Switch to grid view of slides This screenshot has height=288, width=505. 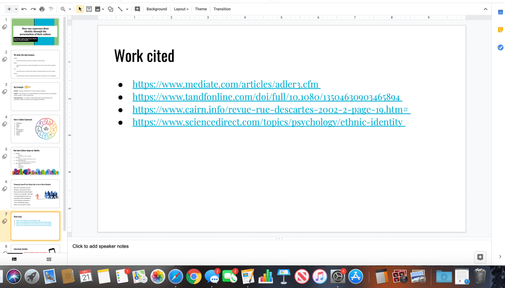point(49,259)
